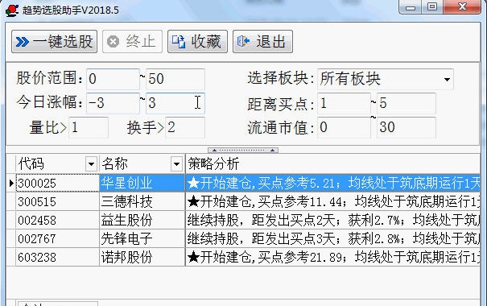Collapse the filter panel via splitter handle

[243, 151]
